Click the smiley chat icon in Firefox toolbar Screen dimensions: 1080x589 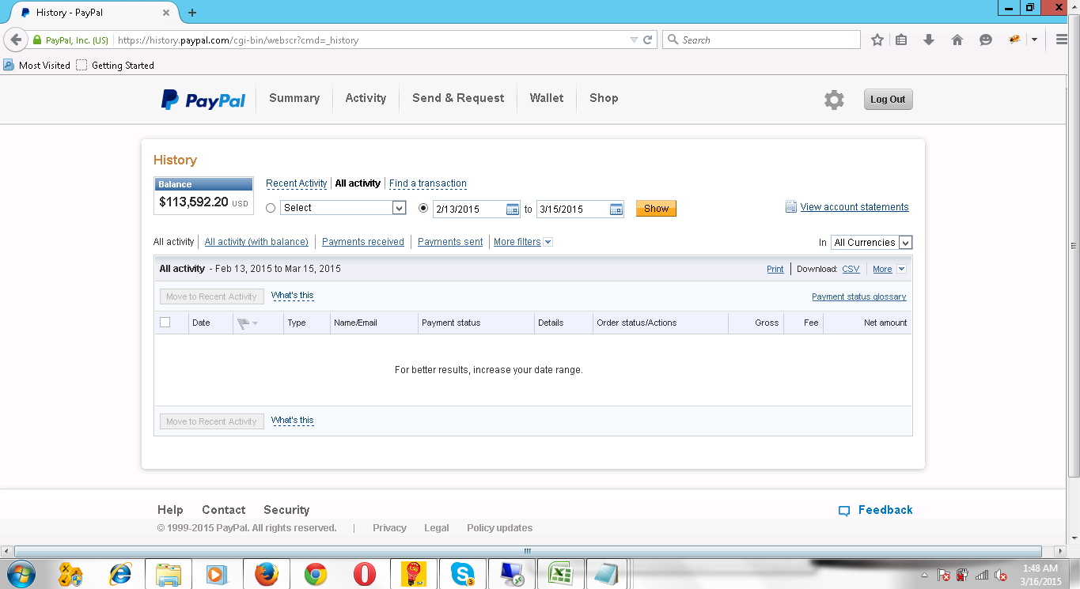986,40
